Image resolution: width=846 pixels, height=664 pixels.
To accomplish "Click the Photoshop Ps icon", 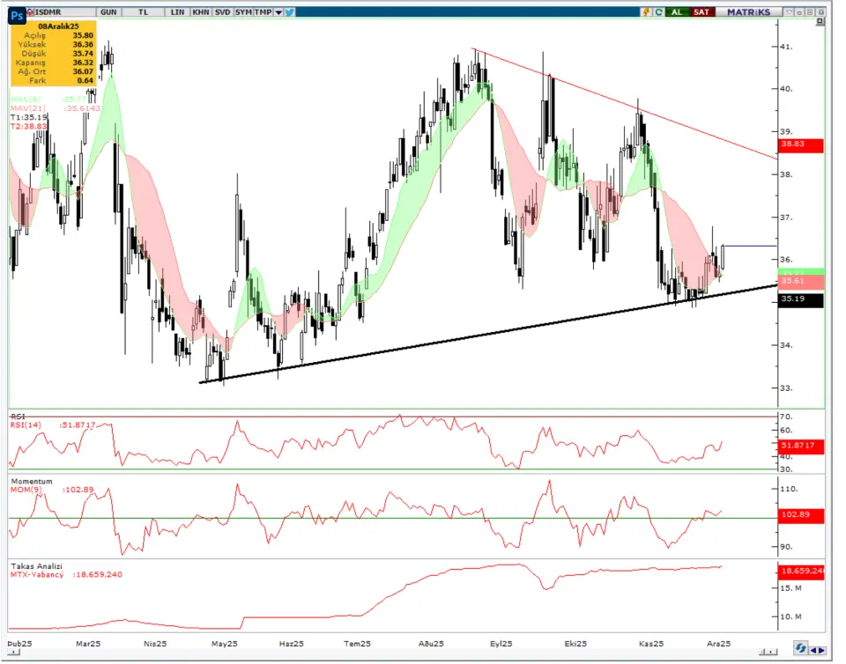I will tap(17, 13).
